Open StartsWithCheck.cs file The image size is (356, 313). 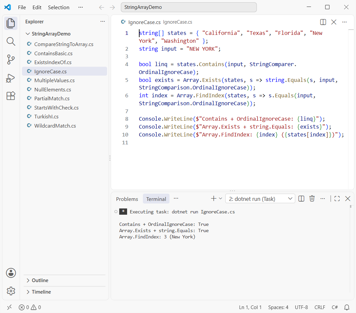[x=64, y=108]
